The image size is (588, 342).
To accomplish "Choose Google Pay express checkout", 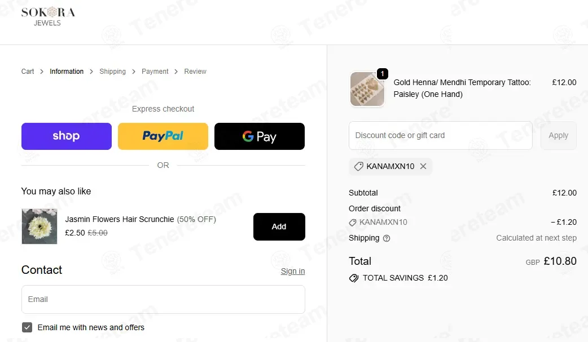I will point(260,136).
